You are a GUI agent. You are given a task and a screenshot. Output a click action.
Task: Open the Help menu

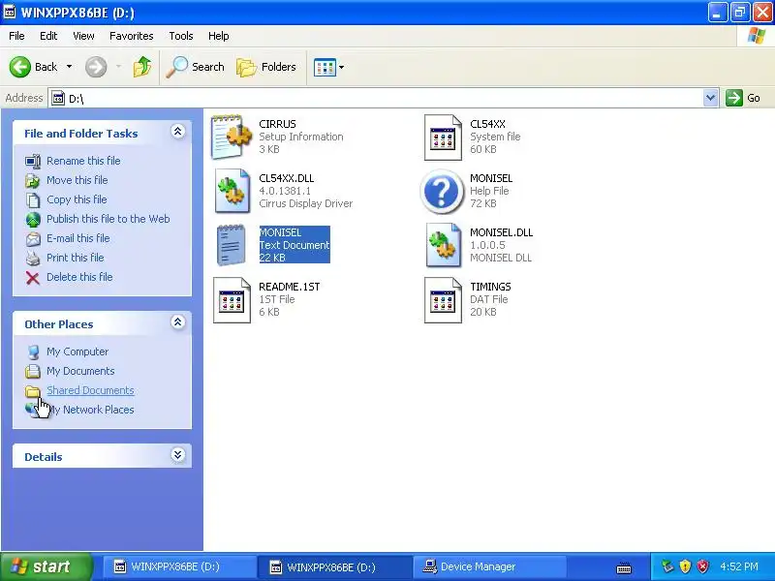pyautogui.click(x=219, y=36)
